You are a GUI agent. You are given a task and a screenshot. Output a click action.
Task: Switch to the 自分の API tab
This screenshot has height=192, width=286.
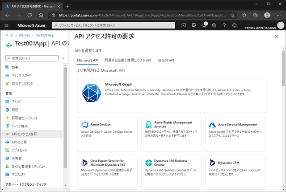click(x=166, y=61)
